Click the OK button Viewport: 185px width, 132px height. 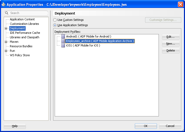[146, 126]
